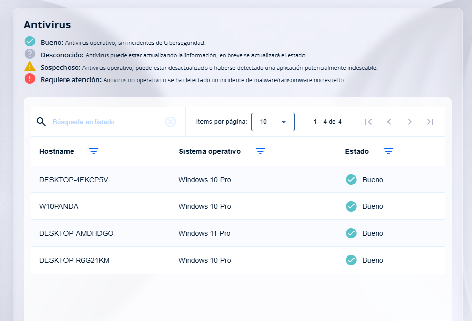Click the Sistema operativo column header

[x=210, y=151]
